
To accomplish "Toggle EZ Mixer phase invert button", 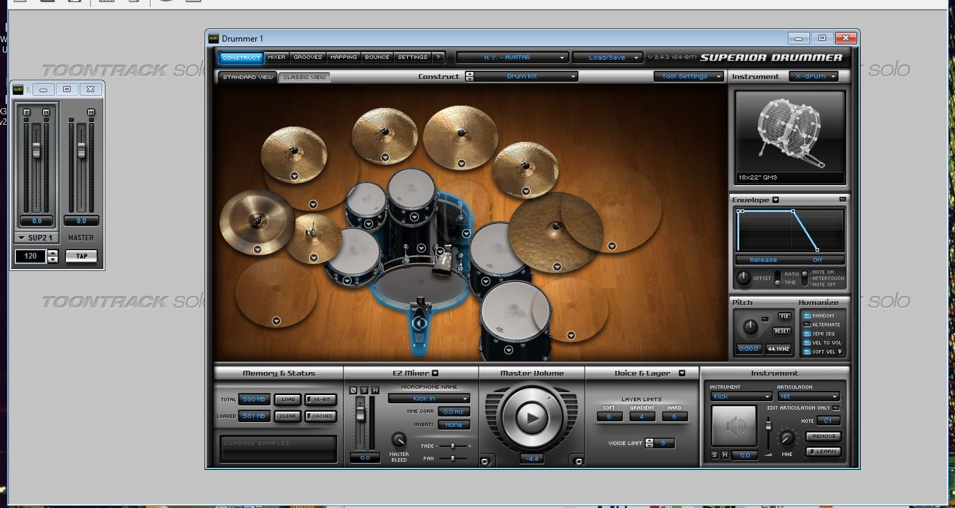I will (x=353, y=391).
